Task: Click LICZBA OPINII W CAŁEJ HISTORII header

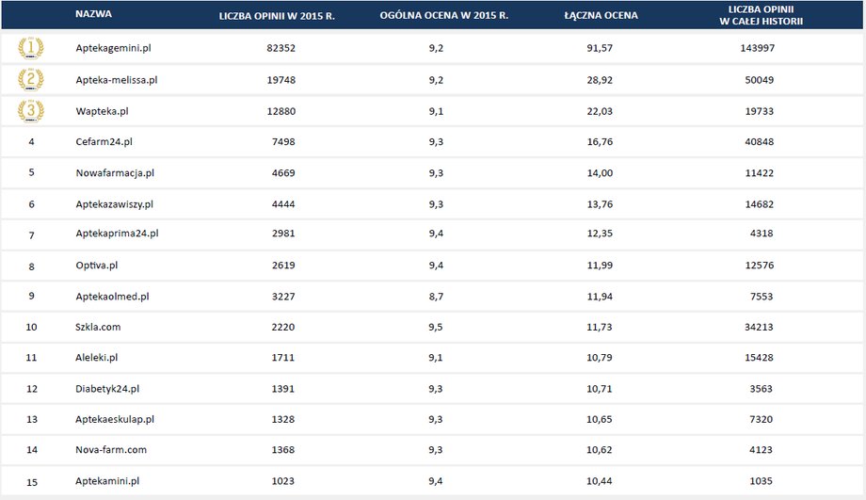Action: [762, 15]
